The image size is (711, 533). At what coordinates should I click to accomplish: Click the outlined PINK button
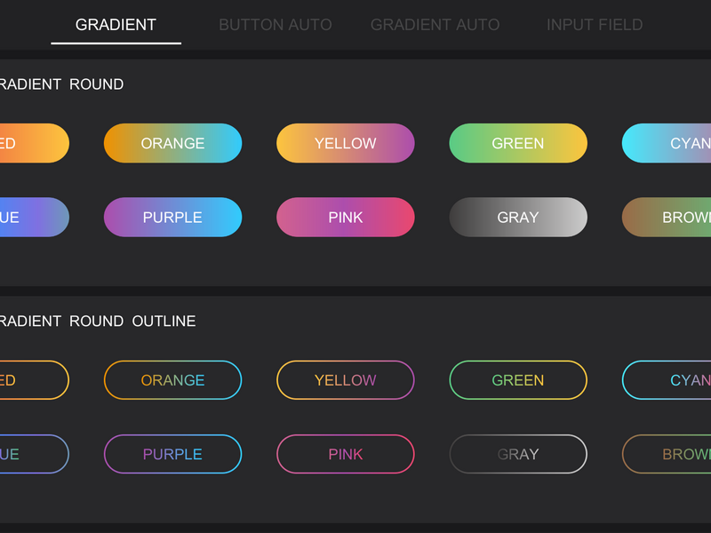pyautogui.click(x=346, y=454)
